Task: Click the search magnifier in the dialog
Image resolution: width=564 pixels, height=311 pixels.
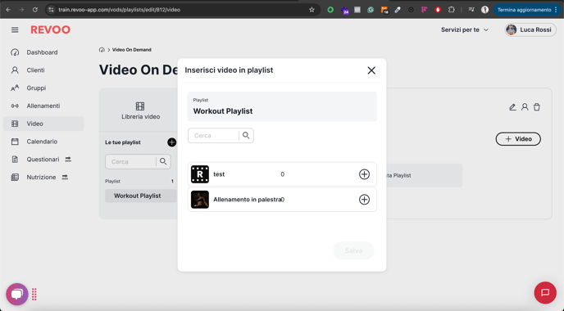Action: (x=246, y=135)
